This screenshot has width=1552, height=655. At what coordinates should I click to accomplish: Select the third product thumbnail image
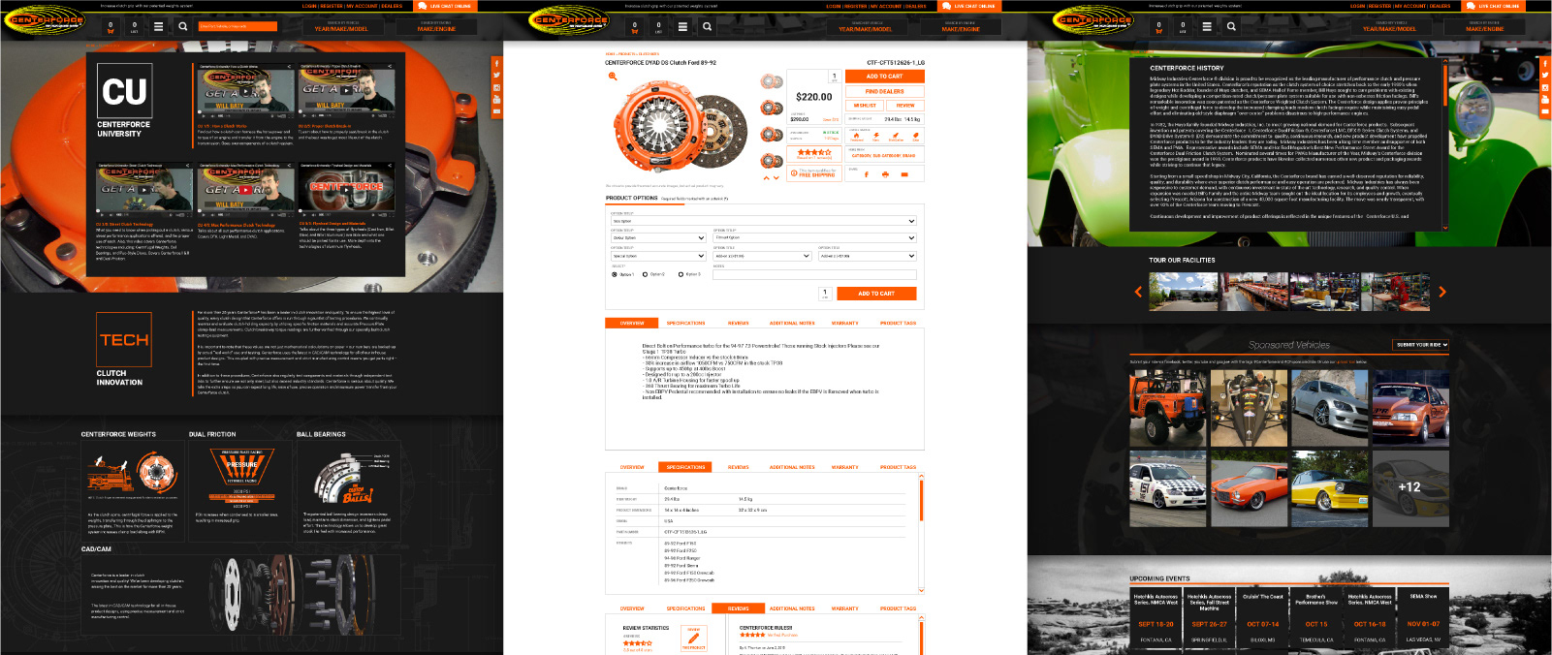coord(772,135)
